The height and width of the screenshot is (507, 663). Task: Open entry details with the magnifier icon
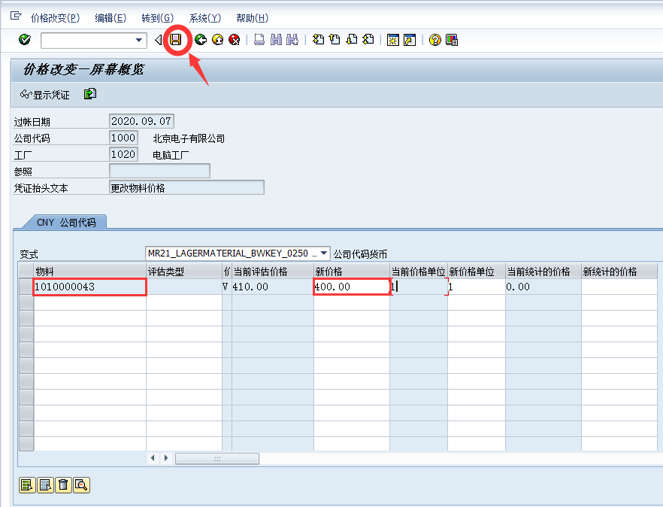pyautogui.click(x=83, y=485)
